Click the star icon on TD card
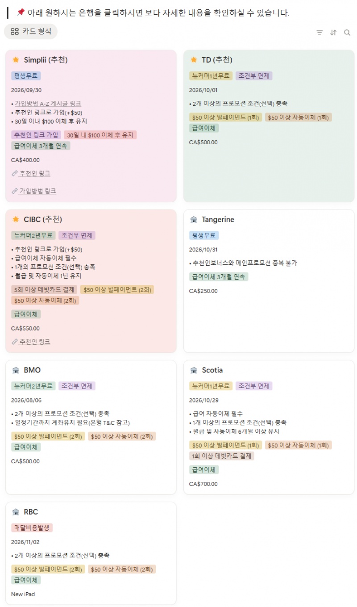 click(194, 60)
